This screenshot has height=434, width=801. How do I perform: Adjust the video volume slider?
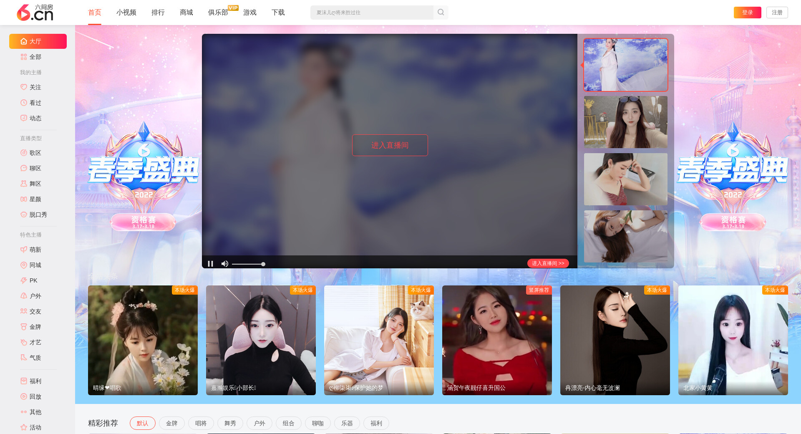click(248, 264)
